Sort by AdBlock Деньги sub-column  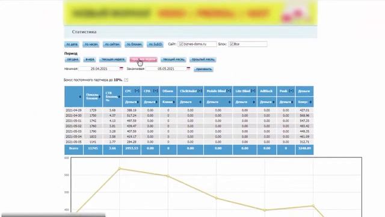(274, 102)
